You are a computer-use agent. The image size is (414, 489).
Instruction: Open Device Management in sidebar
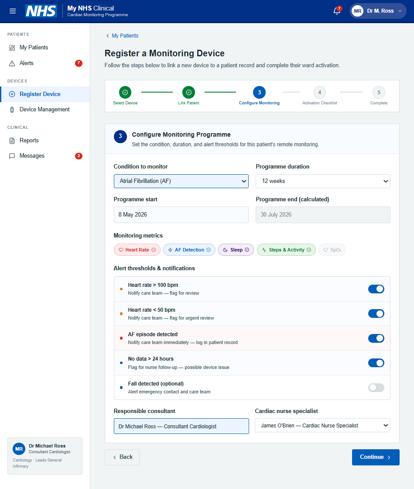click(45, 110)
